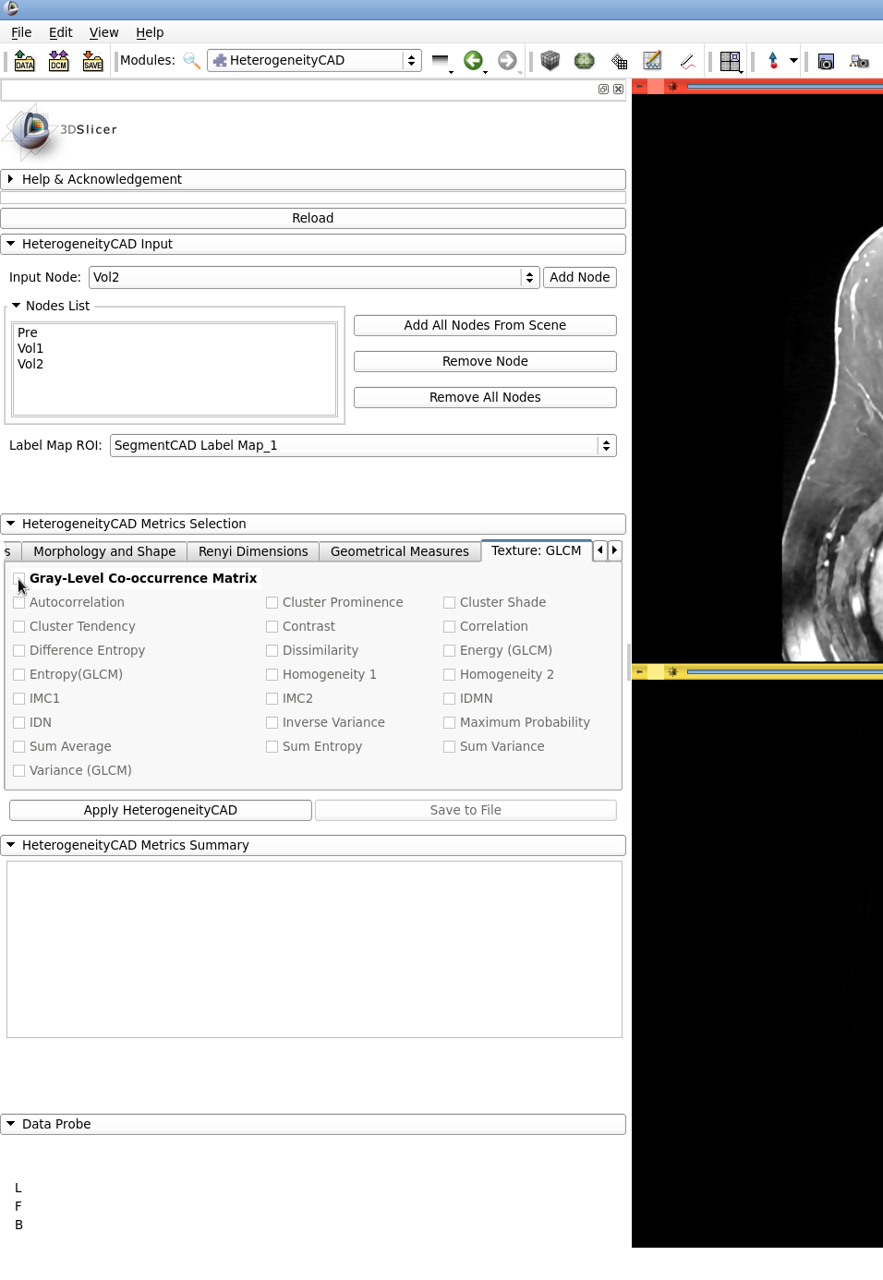Click the module search magnifier icon
This screenshot has width=883, height=1280.
point(191,61)
